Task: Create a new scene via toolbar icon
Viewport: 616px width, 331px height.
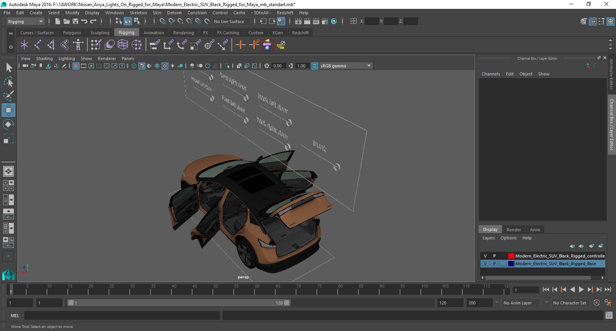Action: click(x=57, y=22)
